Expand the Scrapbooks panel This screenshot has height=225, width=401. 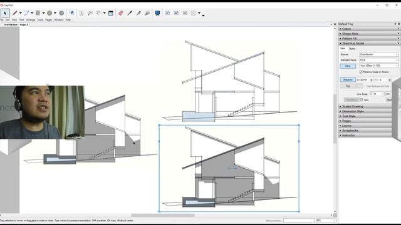click(x=365, y=131)
